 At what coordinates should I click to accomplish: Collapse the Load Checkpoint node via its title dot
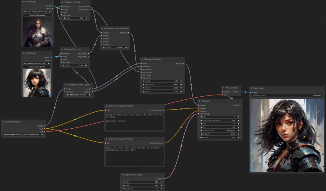pyautogui.click(x=3, y=122)
